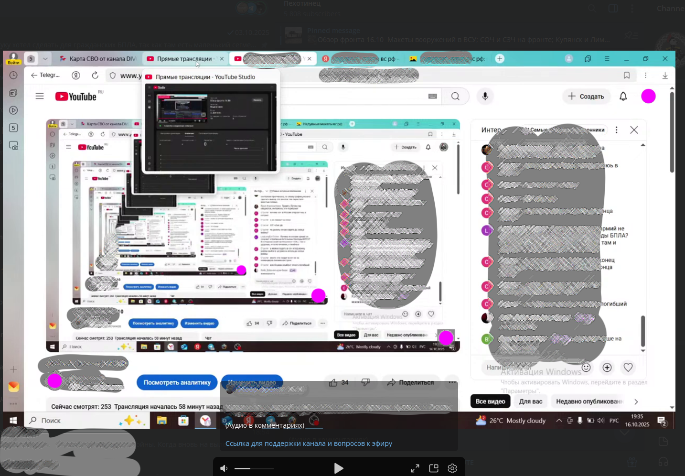Screen dimensions: 685x476
Task: Send a heart reaction in live chat
Action: 628,367
